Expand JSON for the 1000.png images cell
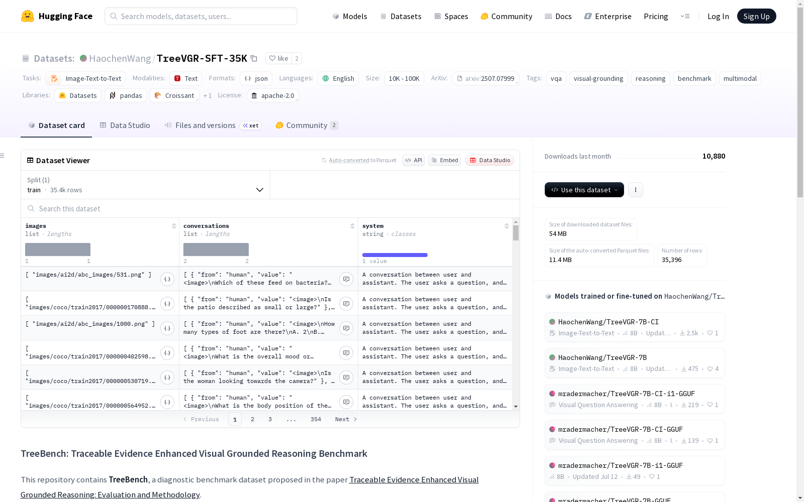 tap(167, 328)
